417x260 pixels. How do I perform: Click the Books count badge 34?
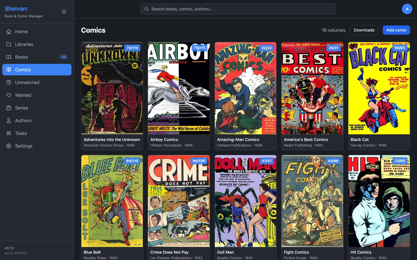point(63,57)
